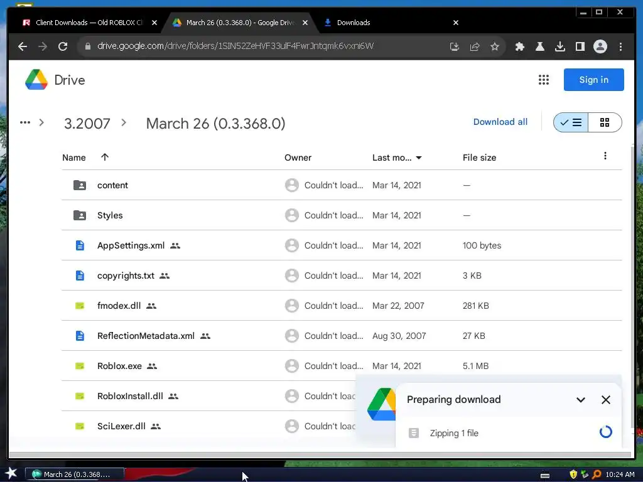Switch to list layout view
The height and width of the screenshot is (482, 643).
(x=571, y=122)
